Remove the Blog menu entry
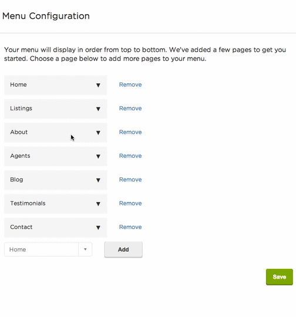The image size is (296, 317). pyautogui.click(x=130, y=180)
